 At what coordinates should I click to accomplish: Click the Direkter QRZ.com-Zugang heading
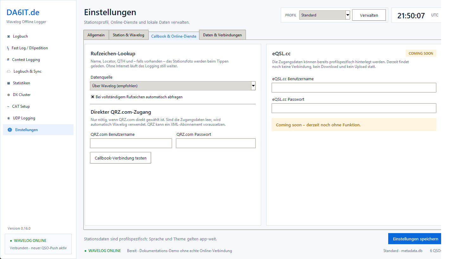(x=121, y=112)
